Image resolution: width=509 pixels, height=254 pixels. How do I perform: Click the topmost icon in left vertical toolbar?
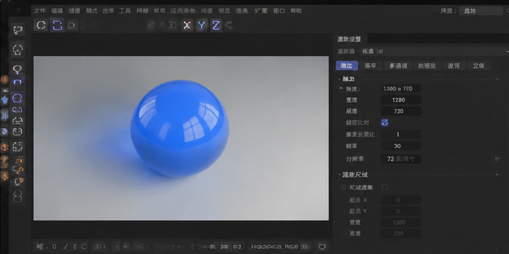click(x=18, y=30)
